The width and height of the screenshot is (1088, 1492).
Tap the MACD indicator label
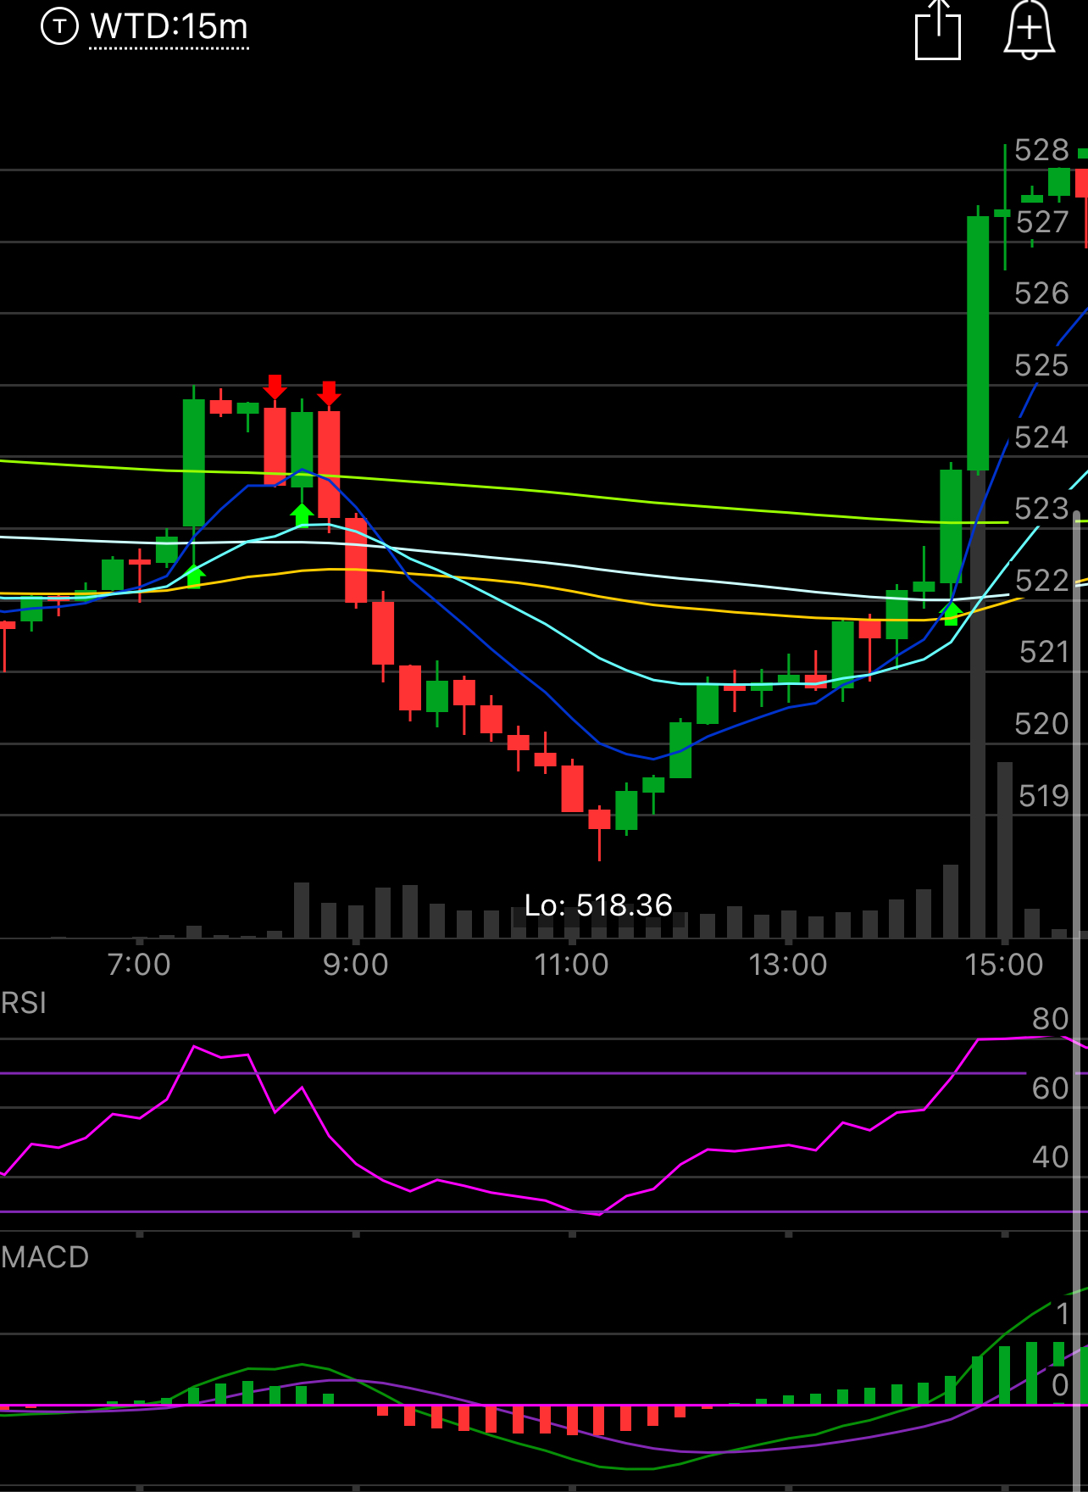pyautogui.click(x=45, y=1256)
